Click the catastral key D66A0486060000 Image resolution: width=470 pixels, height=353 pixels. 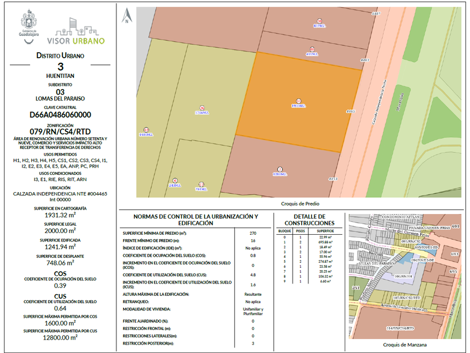point(60,115)
